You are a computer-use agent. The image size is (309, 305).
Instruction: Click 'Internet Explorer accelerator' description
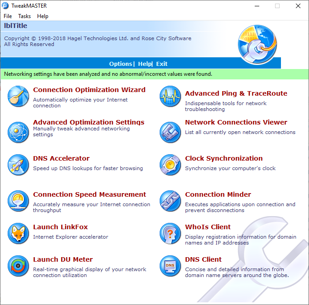(x=71, y=237)
